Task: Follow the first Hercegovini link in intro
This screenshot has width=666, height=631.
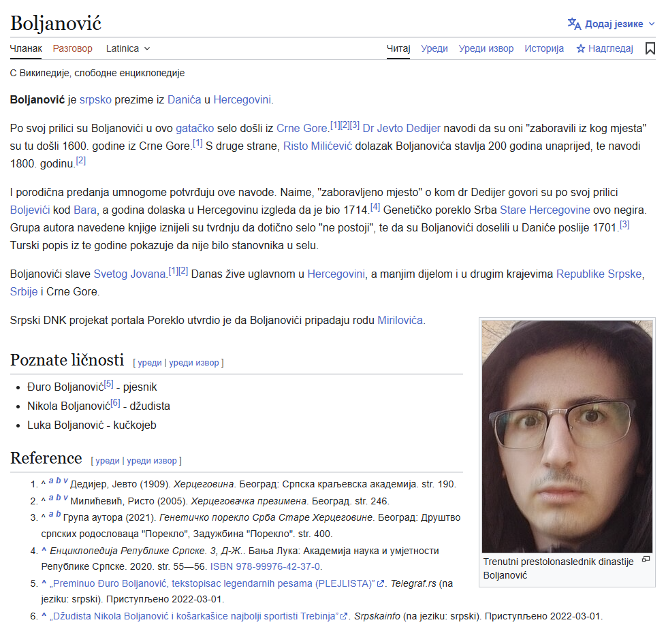Action: (x=242, y=100)
